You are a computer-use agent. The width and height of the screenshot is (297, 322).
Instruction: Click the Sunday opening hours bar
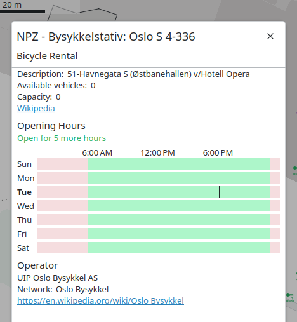pyautogui.click(x=158, y=164)
